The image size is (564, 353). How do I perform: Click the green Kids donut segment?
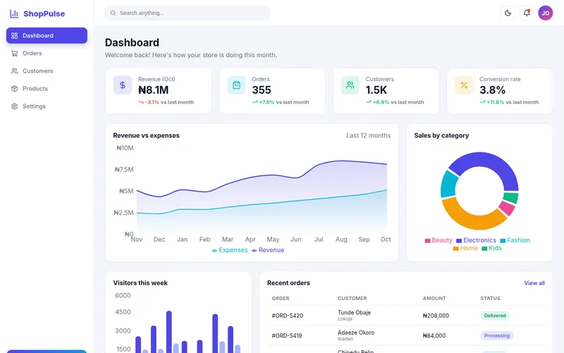pyautogui.click(x=511, y=198)
